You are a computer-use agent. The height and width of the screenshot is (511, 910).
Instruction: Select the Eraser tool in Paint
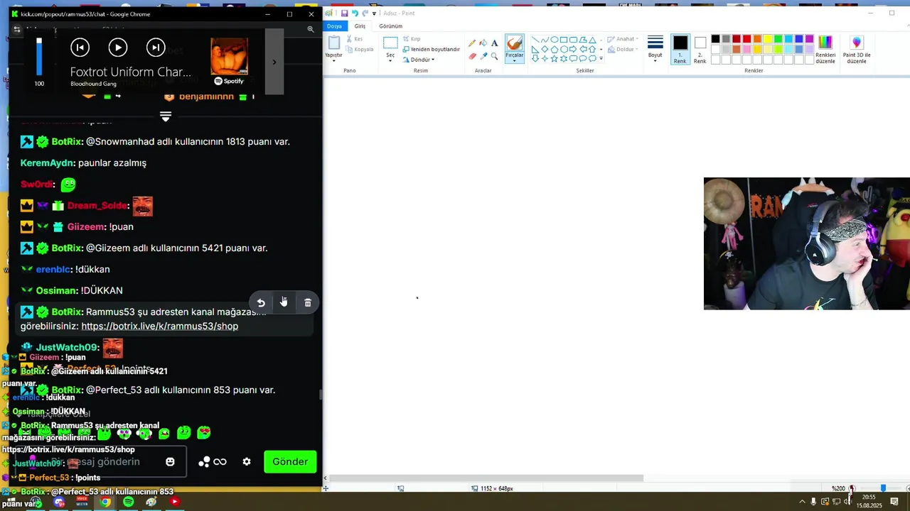[x=472, y=56]
